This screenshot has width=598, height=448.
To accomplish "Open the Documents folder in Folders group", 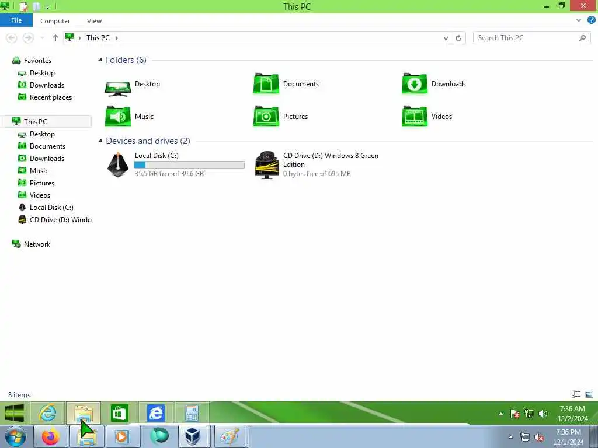I will (x=286, y=84).
